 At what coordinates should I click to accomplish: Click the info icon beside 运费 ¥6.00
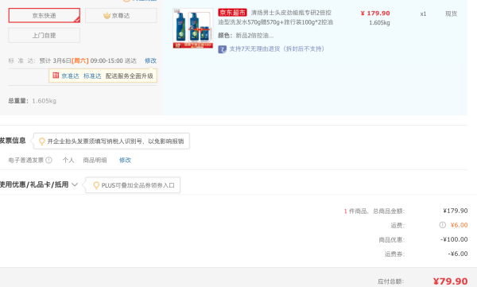(x=442, y=225)
